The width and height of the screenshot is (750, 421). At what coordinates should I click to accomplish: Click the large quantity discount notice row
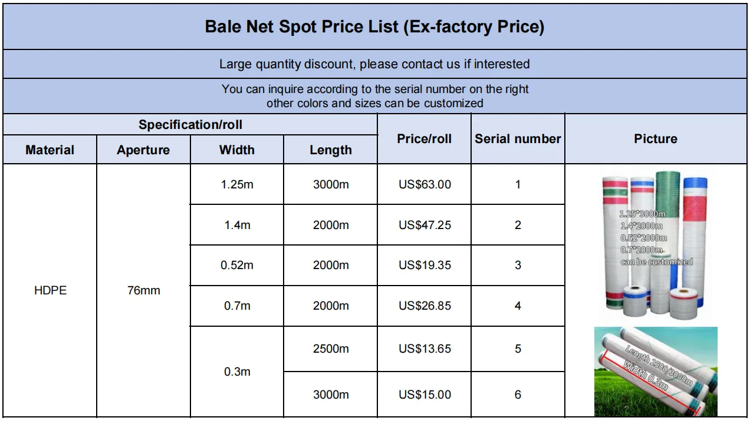point(375,64)
